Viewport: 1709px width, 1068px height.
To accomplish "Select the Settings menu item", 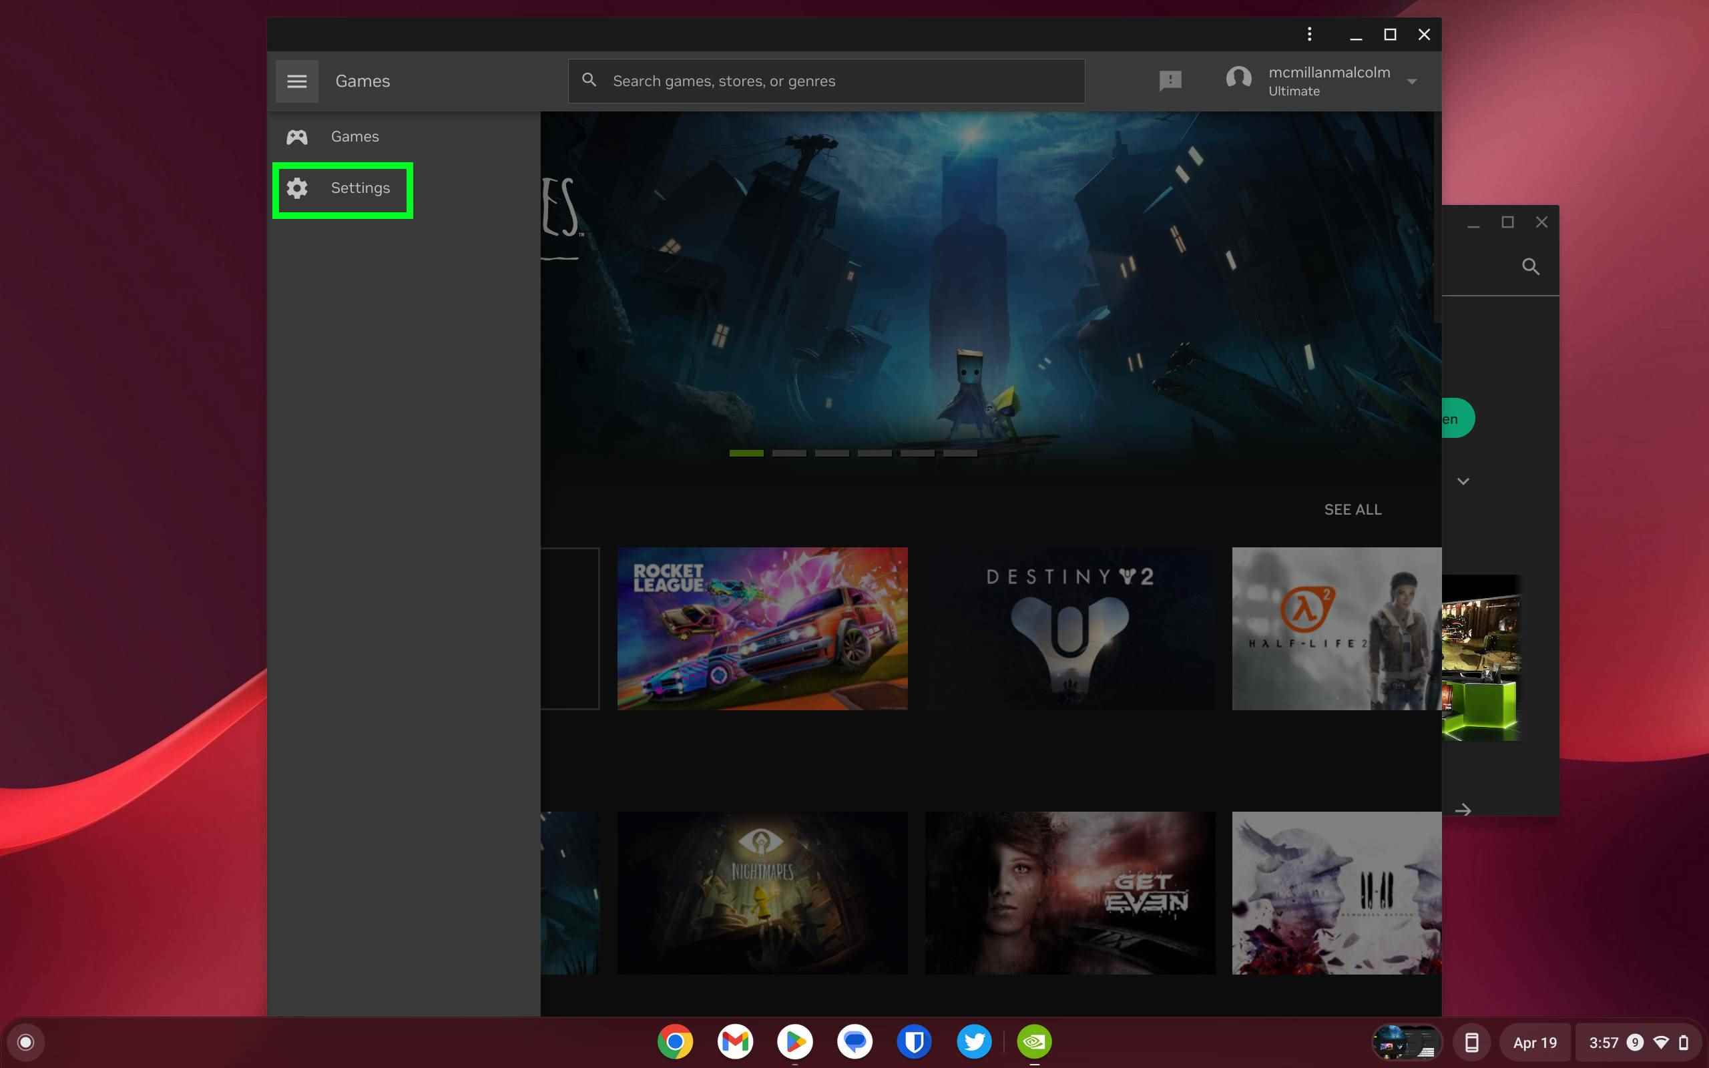I will click(x=342, y=187).
